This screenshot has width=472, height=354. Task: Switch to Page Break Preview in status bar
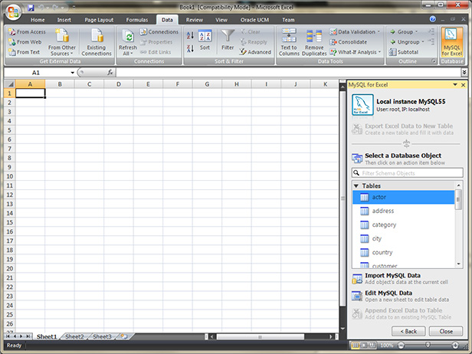(372, 346)
